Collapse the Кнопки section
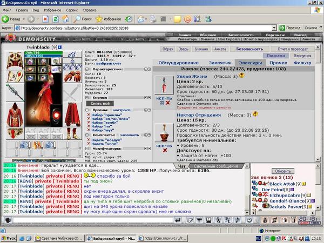Screen dimensions: 324x243 click(x=87, y=98)
